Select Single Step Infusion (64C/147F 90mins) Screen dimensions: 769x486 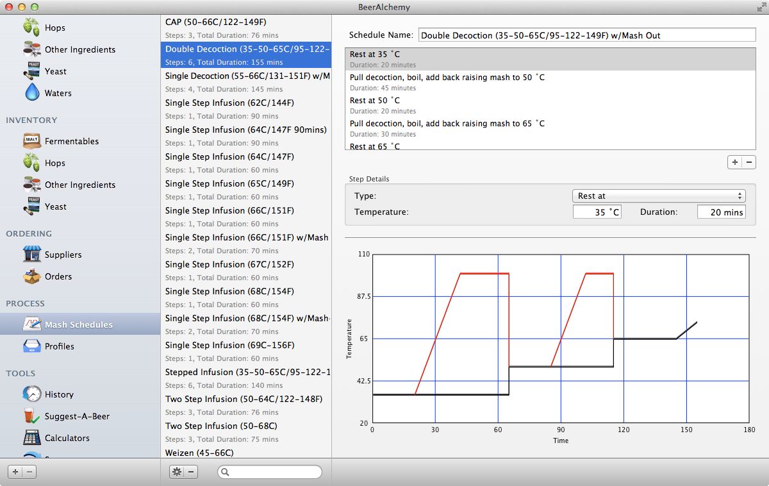point(246,136)
